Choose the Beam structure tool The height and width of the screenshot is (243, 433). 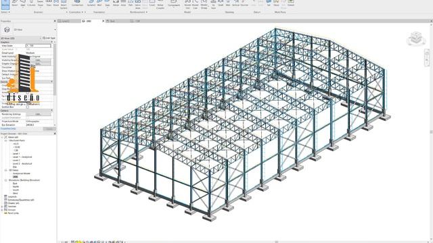(x=15, y=3)
